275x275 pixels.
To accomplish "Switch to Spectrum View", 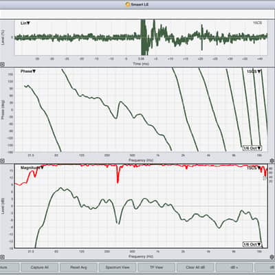I will [x=118, y=267].
